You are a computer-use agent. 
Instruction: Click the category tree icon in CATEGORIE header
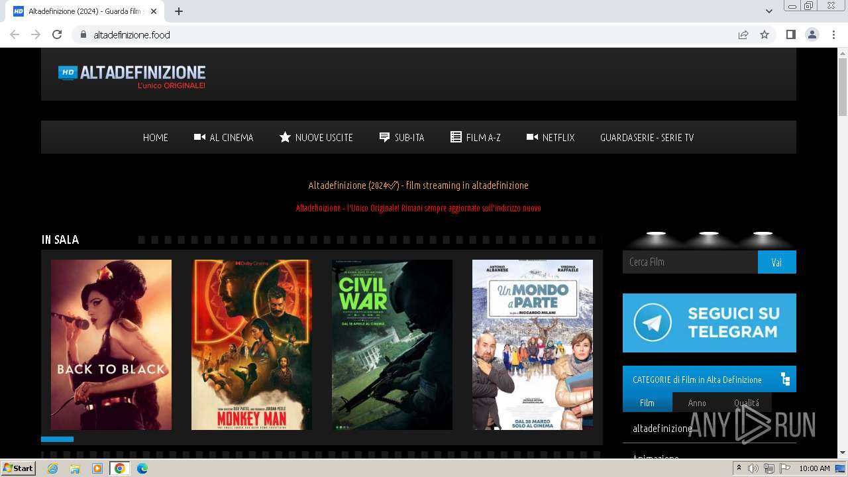pyautogui.click(x=785, y=379)
